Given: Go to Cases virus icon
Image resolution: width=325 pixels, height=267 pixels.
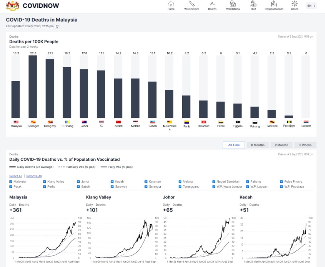Looking at the screenshot, I should (x=295, y=4).
